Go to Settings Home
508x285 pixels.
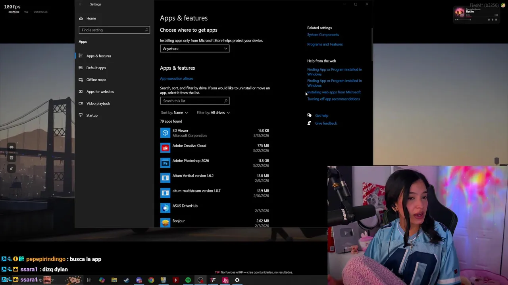[x=87, y=18]
